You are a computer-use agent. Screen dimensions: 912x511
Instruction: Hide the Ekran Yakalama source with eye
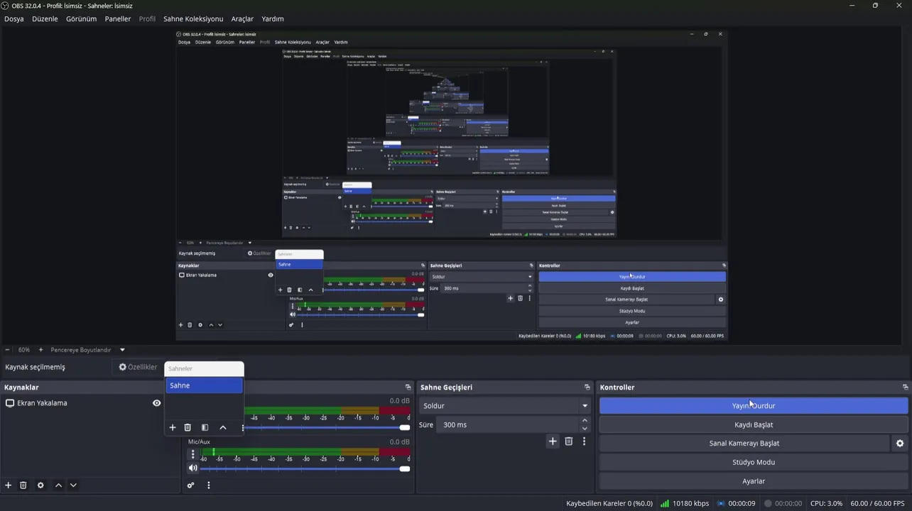[156, 403]
